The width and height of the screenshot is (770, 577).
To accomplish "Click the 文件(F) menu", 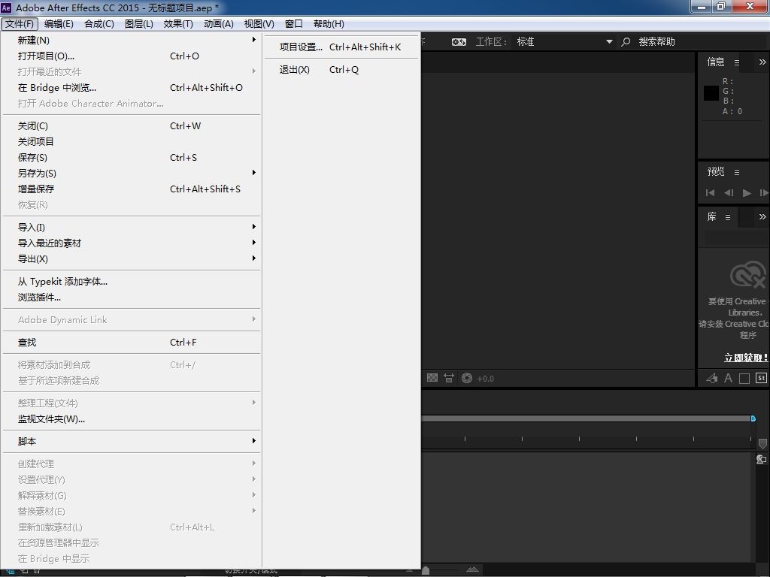I will [20, 23].
